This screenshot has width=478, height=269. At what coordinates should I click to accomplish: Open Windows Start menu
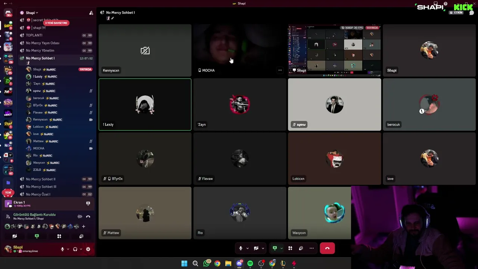[x=184, y=263]
